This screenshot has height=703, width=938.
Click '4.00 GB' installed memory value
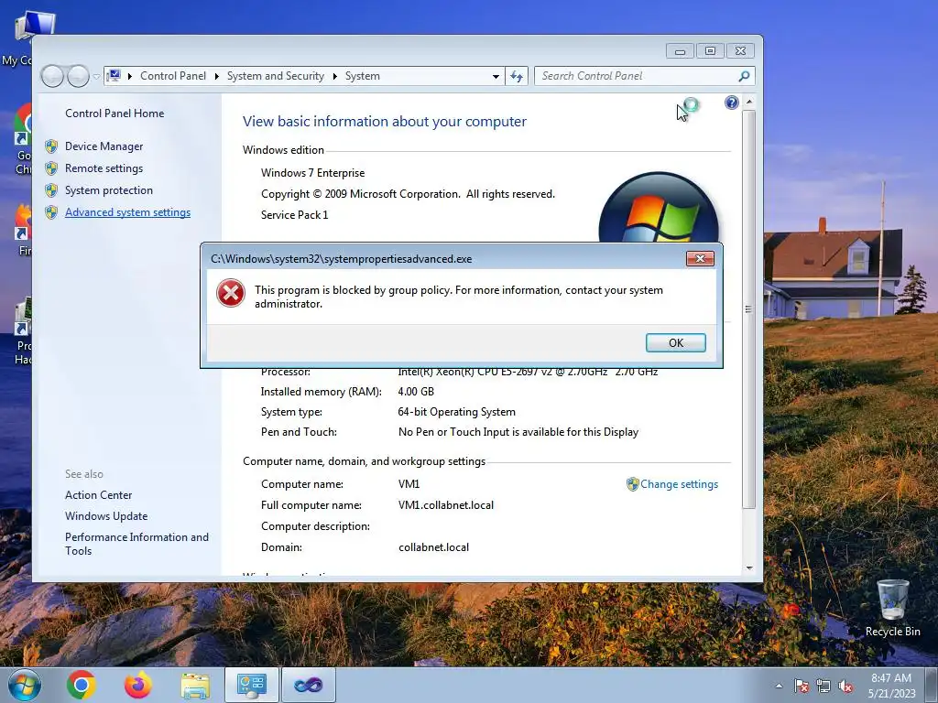[416, 392]
